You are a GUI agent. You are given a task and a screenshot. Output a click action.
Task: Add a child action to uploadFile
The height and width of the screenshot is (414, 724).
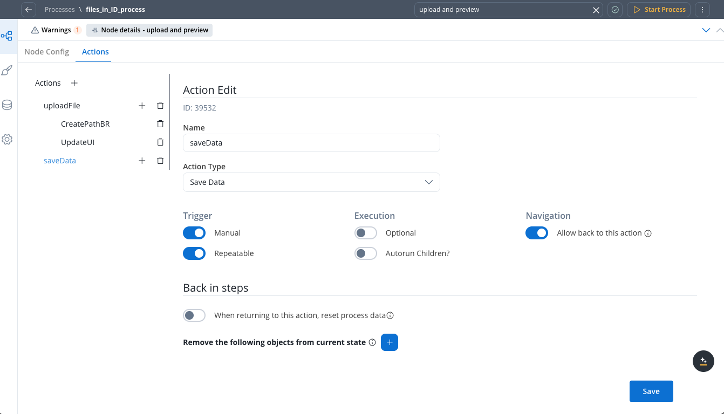(x=142, y=106)
